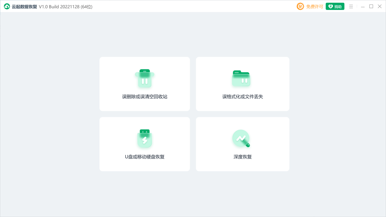Viewport: 386px width, 217px height.
Task: Select 深度恢复 label
Action: [243, 157]
